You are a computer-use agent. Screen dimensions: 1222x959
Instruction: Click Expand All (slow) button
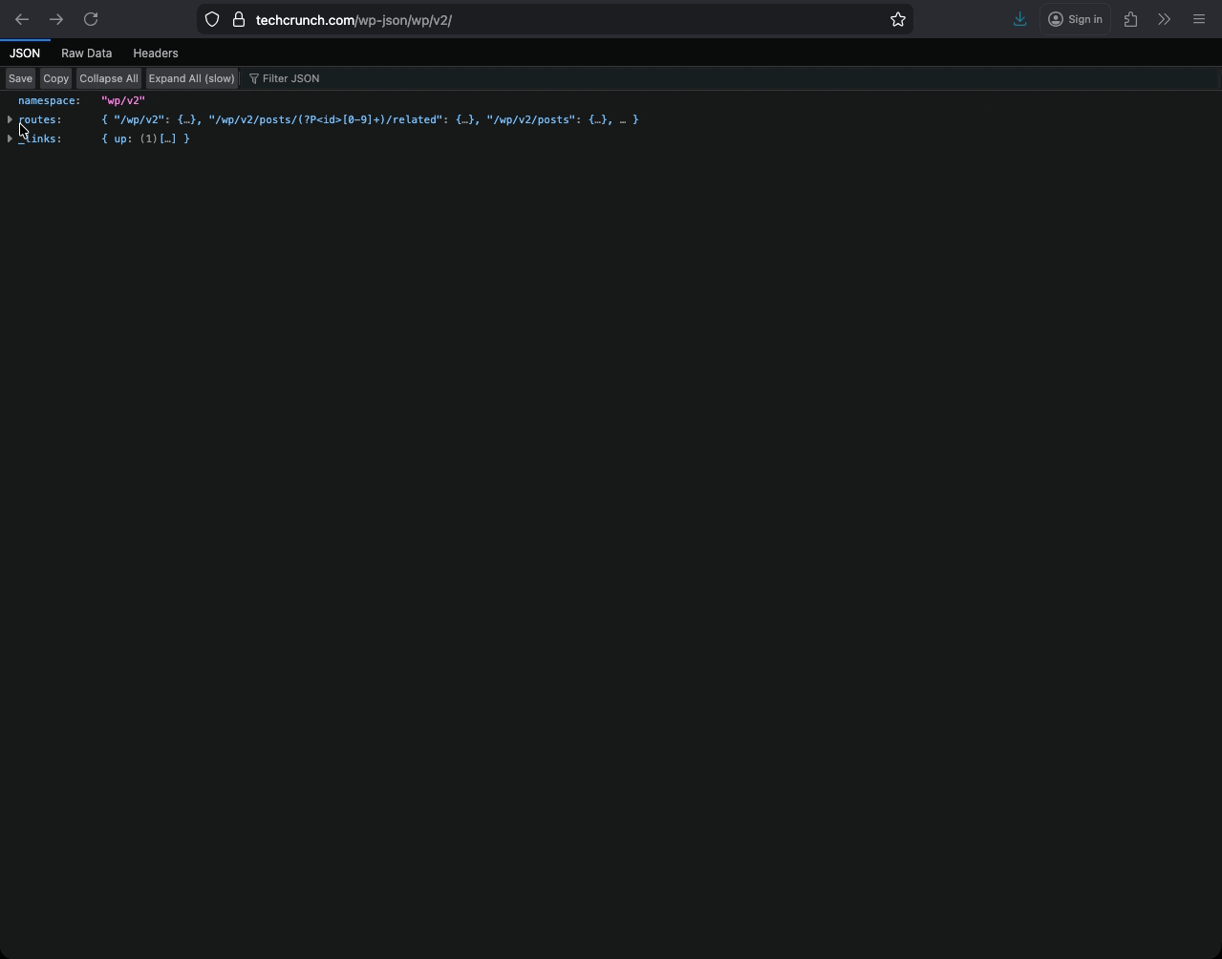[191, 78]
